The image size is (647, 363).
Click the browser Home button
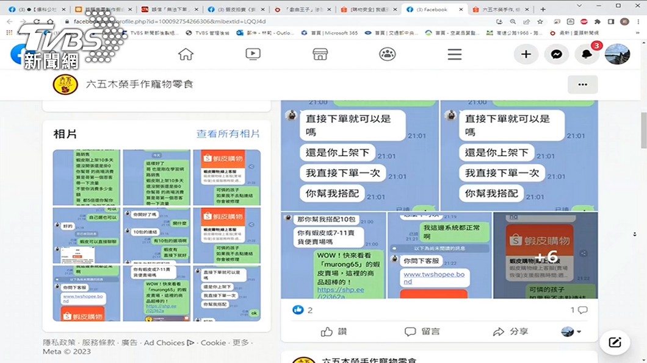coord(50,21)
